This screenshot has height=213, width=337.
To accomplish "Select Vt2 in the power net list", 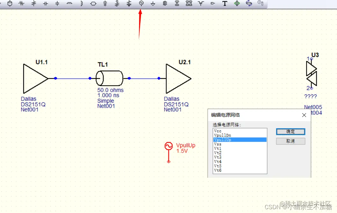I will 240,153.
